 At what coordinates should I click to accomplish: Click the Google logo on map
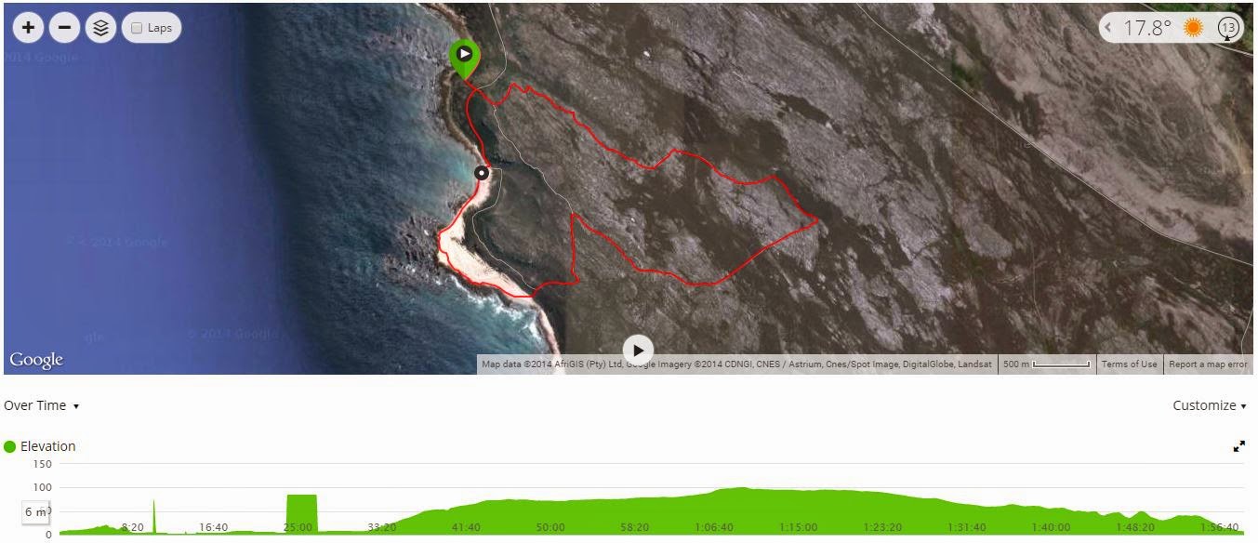click(36, 360)
